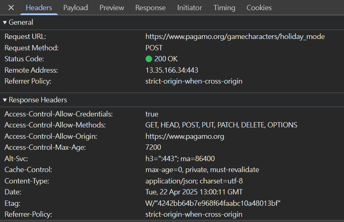Select the h3=":443"; ma=86400 value
This screenshot has height=222, width=344.
[x=180, y=159]
